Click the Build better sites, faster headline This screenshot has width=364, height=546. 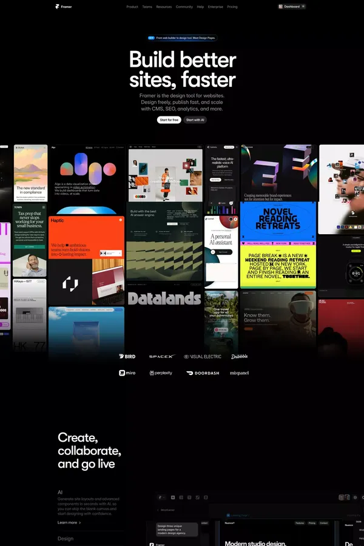(183, 69)
